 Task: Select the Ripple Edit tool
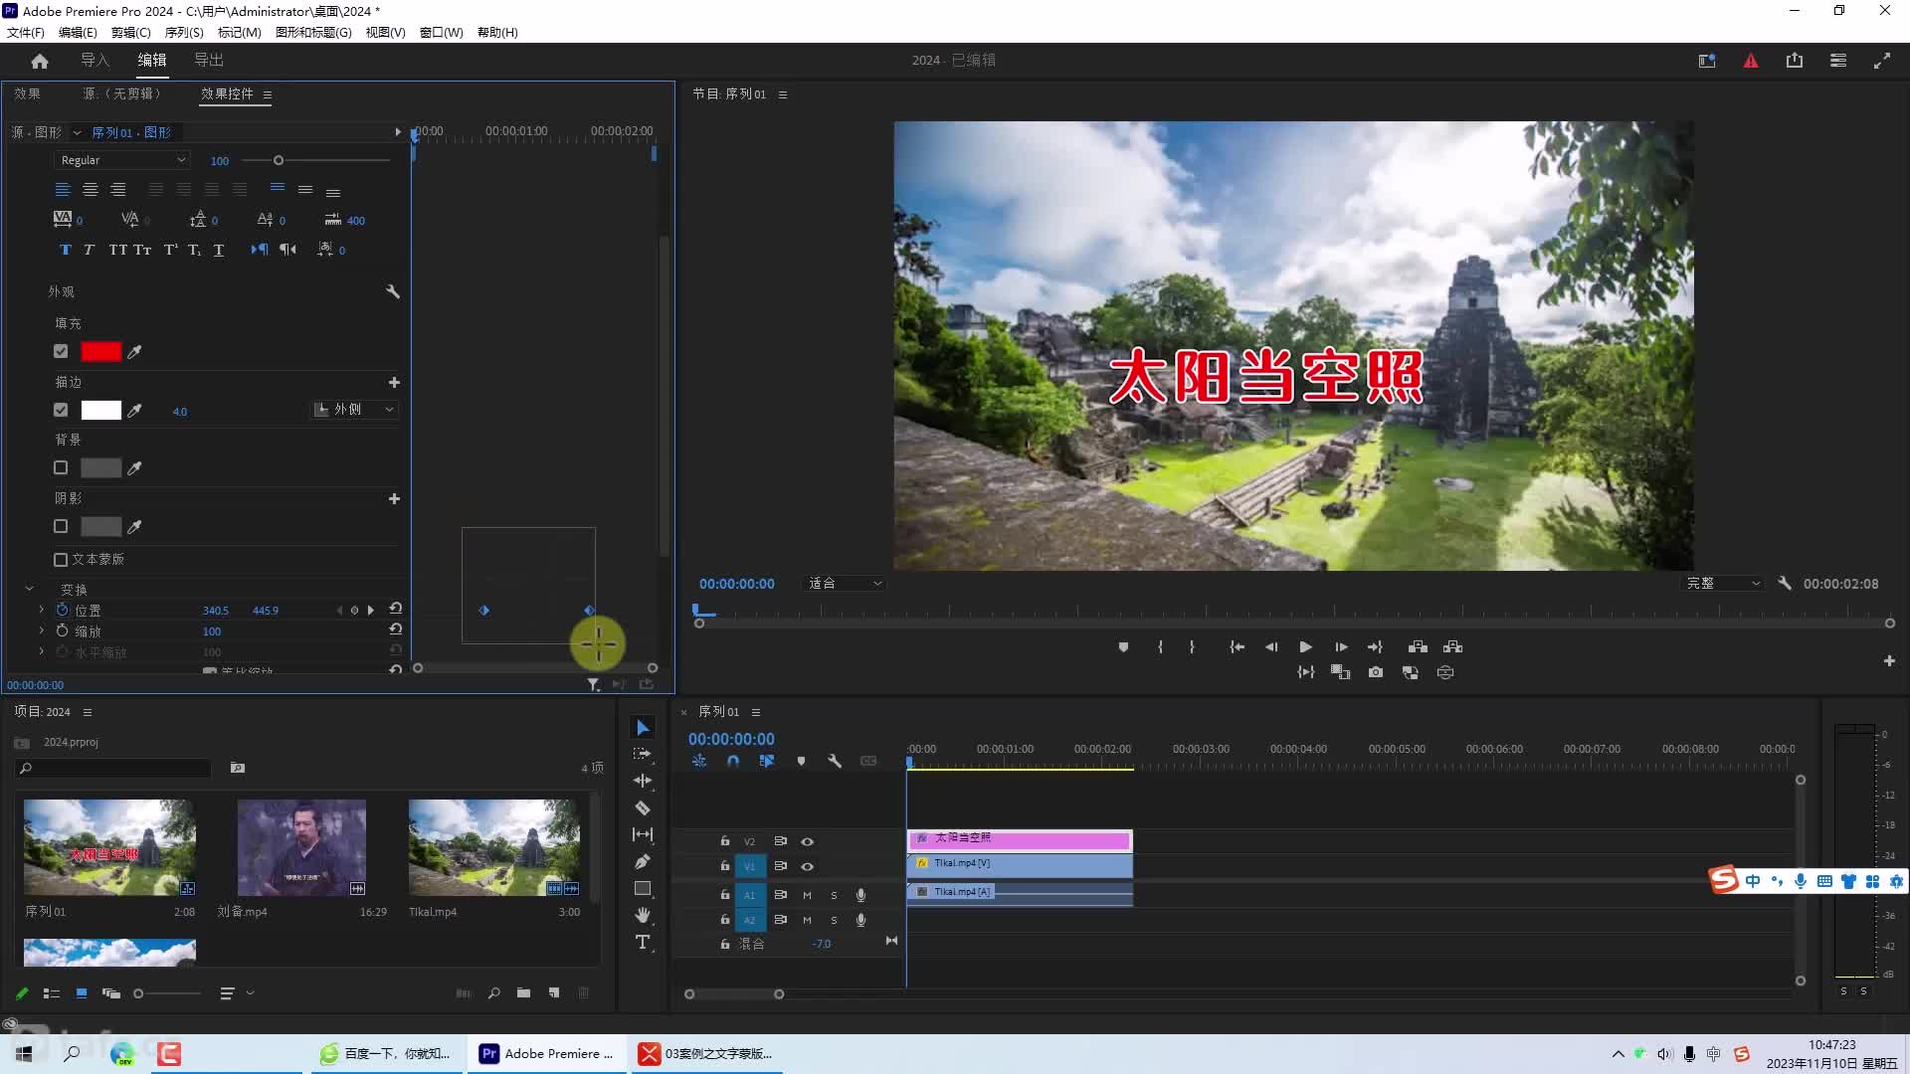(x=643, y=781)
